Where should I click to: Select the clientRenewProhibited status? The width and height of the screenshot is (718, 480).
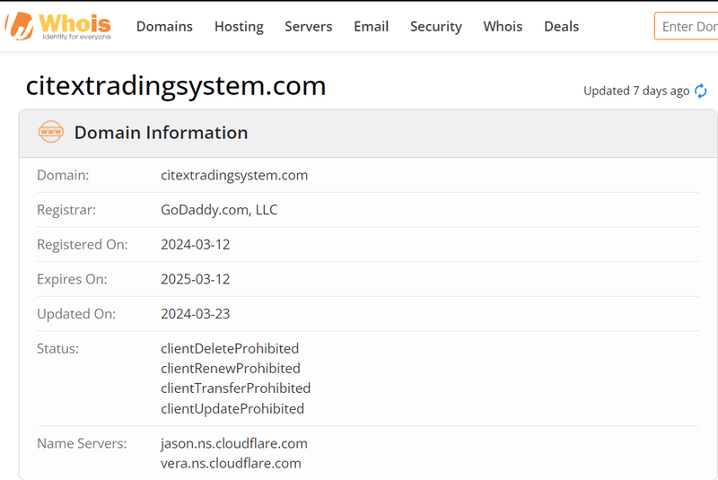[x=231, y=369]
